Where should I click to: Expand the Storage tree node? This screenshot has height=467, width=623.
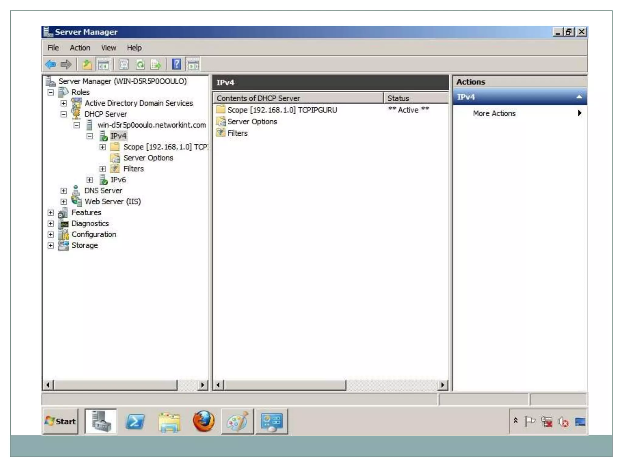pos(51,245)
